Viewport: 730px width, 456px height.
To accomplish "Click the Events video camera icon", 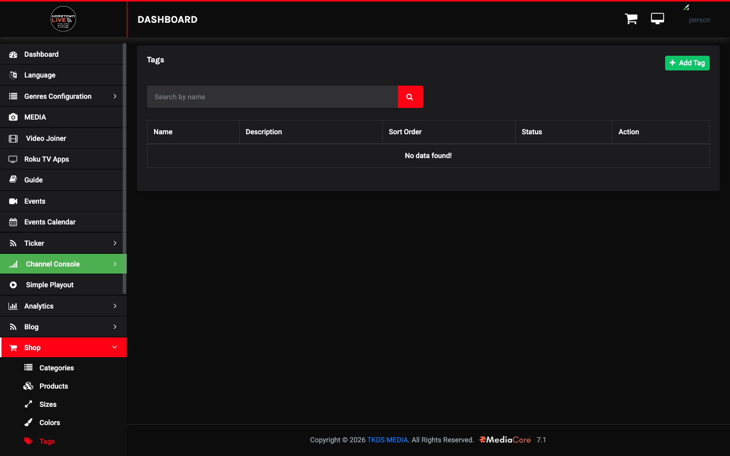I will [x=13, y=201].
